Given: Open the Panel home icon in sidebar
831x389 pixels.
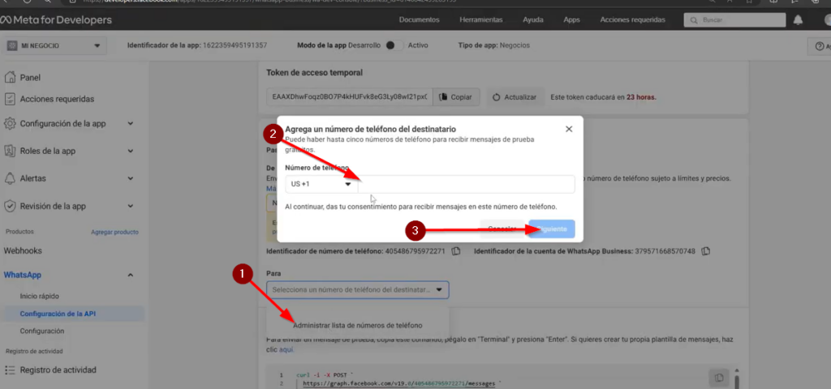Looking at the screenshot, I should click(10, 77).
